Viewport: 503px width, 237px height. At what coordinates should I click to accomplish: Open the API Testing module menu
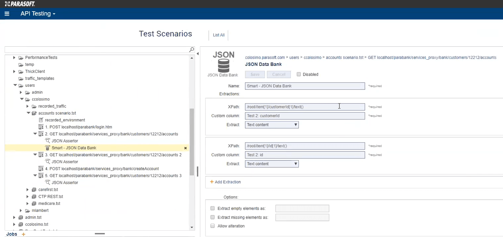[38, 14]
